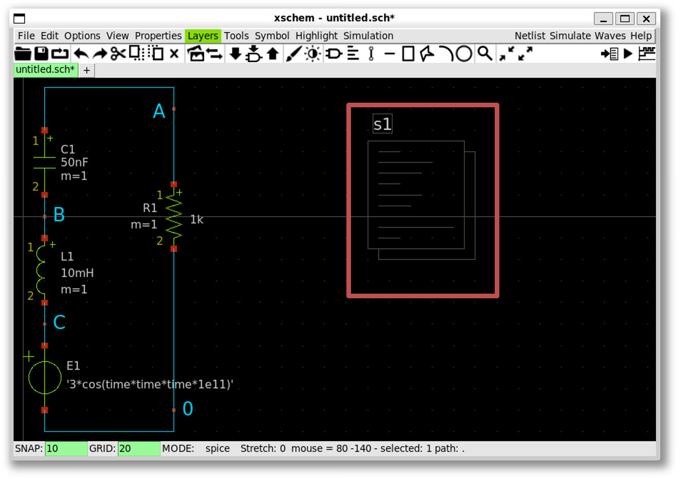The width and height of the screenshot is (681, 479).
Task: Click the Netlist button in menu bar
Action: click(x=530, y=36)
